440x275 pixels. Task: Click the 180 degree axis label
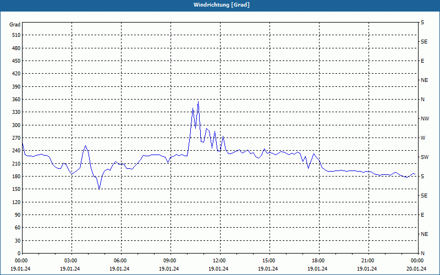[16, 176]
